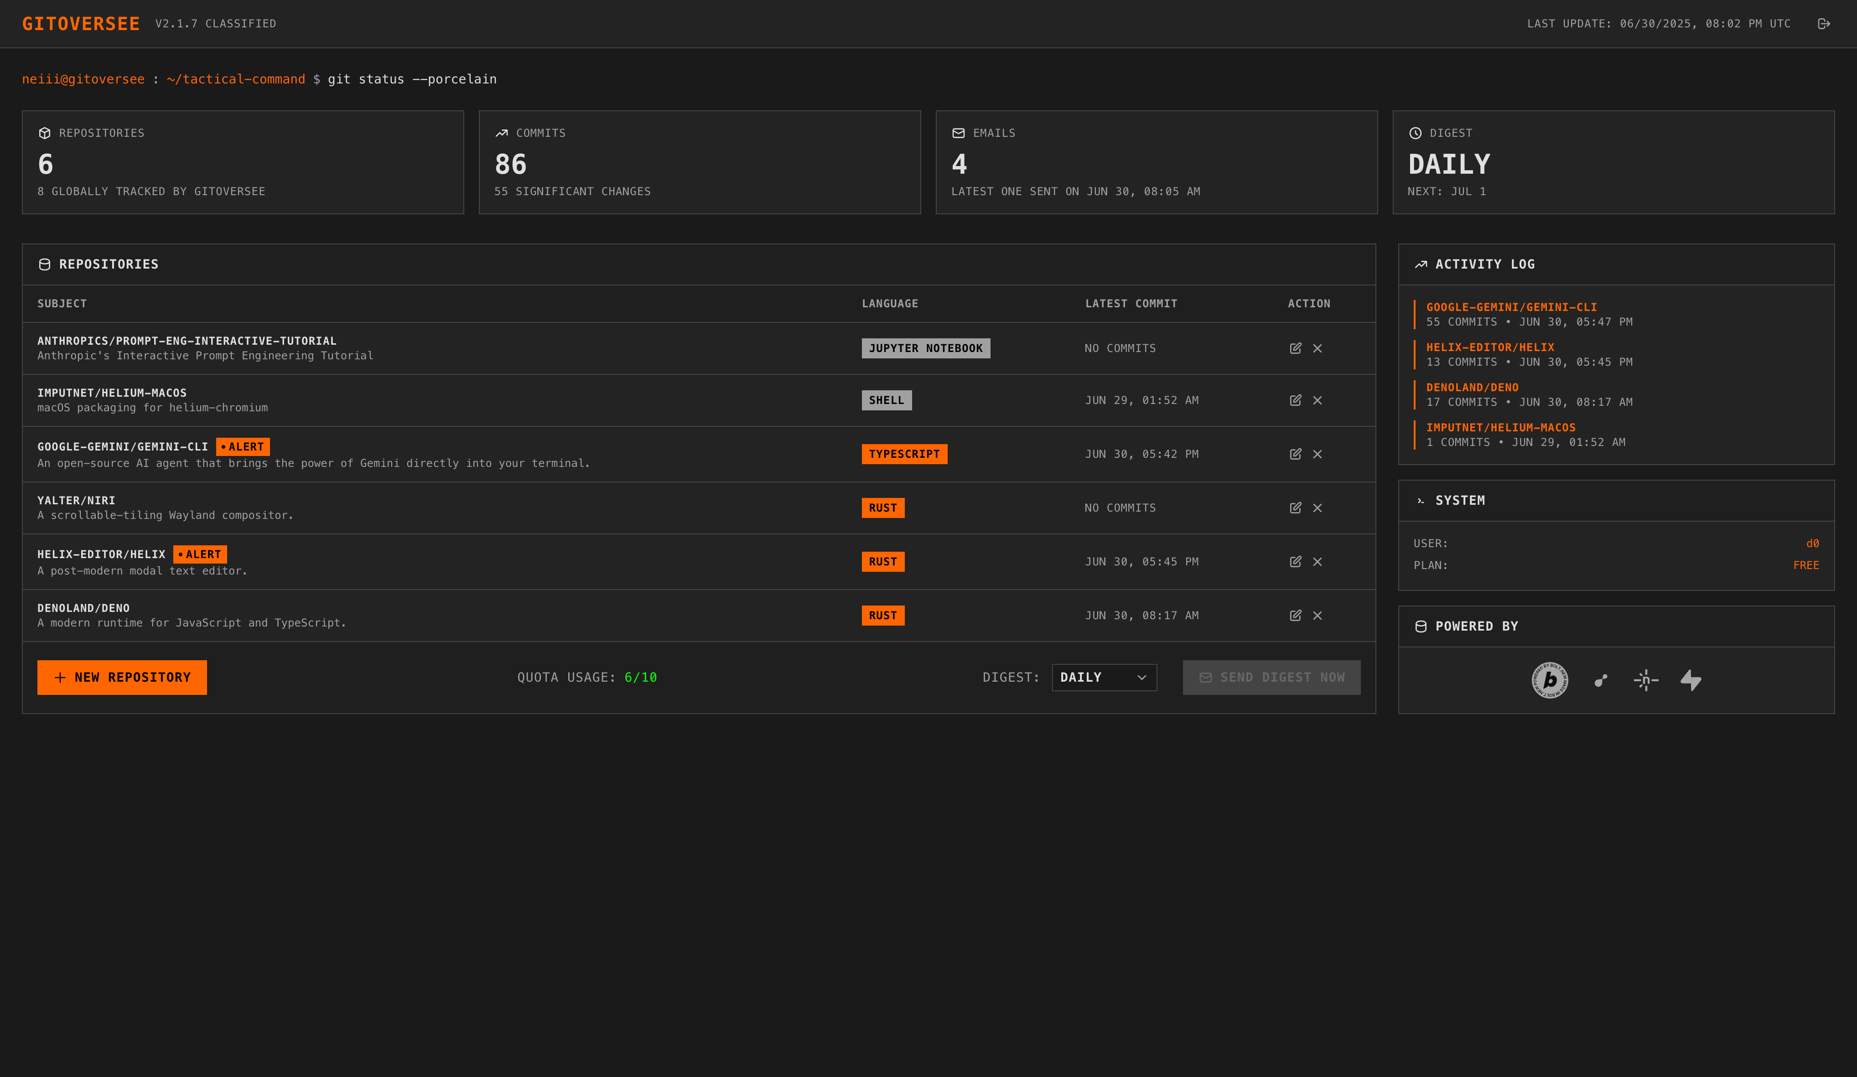Edit the denoland/deno repository entry
This screenshot has height=1077, width=1857.
(1295, 615)
